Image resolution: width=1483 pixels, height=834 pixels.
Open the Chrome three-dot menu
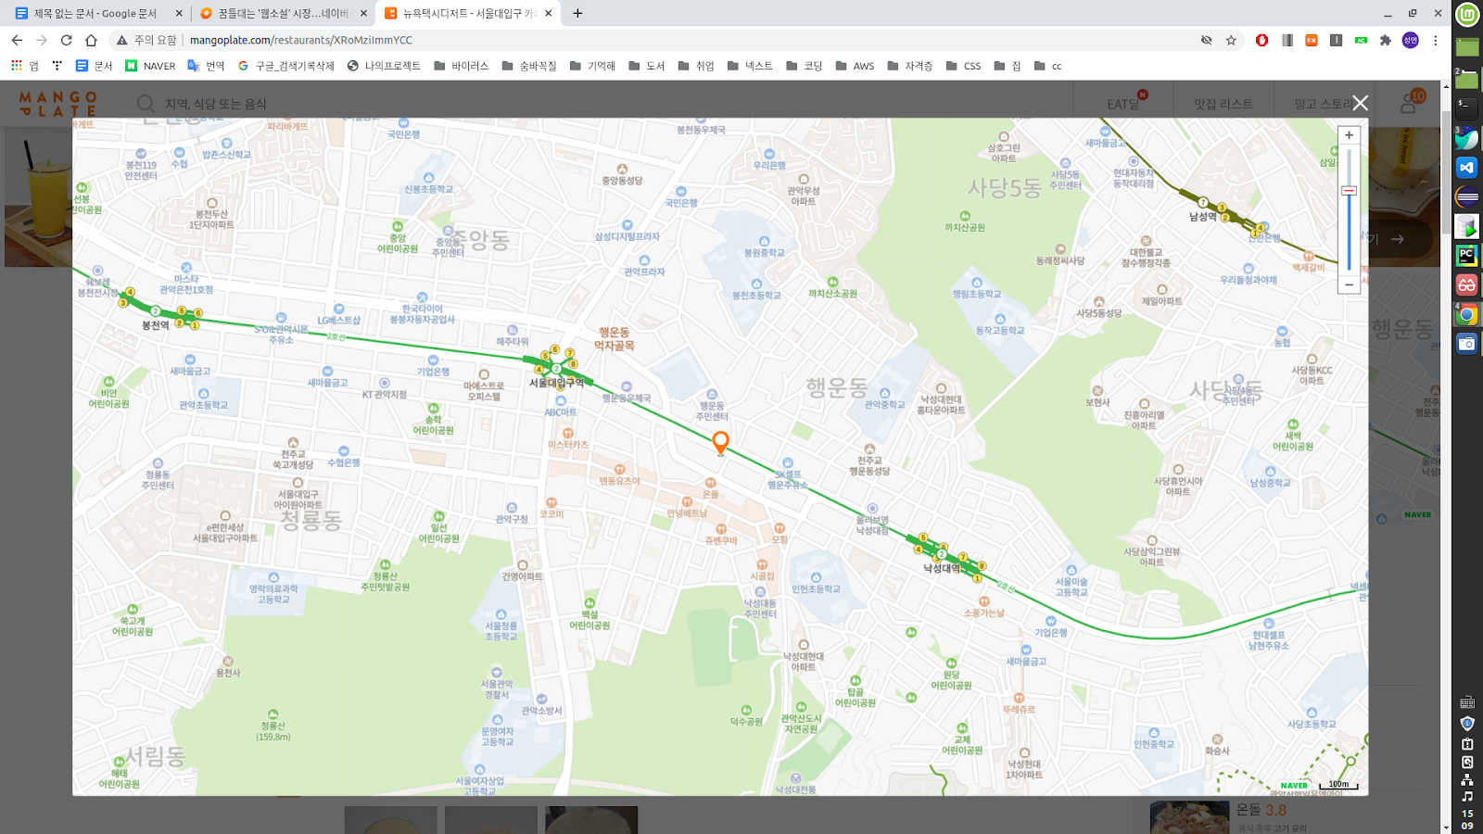point(1435,40)
